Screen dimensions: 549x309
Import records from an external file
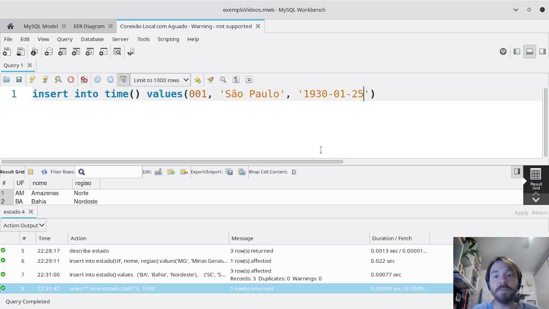tap(242, 172)
